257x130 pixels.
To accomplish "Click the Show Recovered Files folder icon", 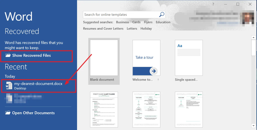I will 8,55.
